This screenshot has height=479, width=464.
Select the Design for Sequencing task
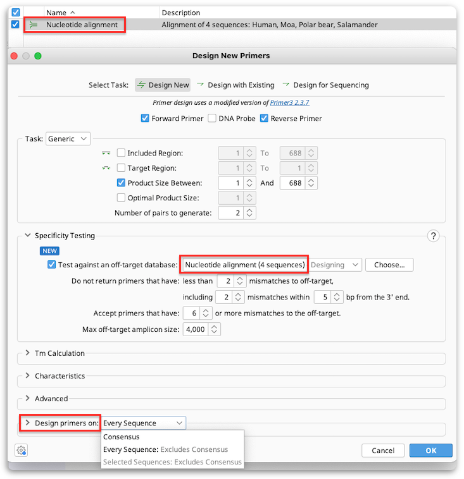(325, 85)
